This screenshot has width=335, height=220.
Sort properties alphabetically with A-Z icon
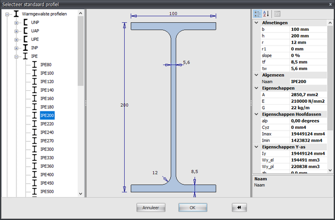[266, 14]
